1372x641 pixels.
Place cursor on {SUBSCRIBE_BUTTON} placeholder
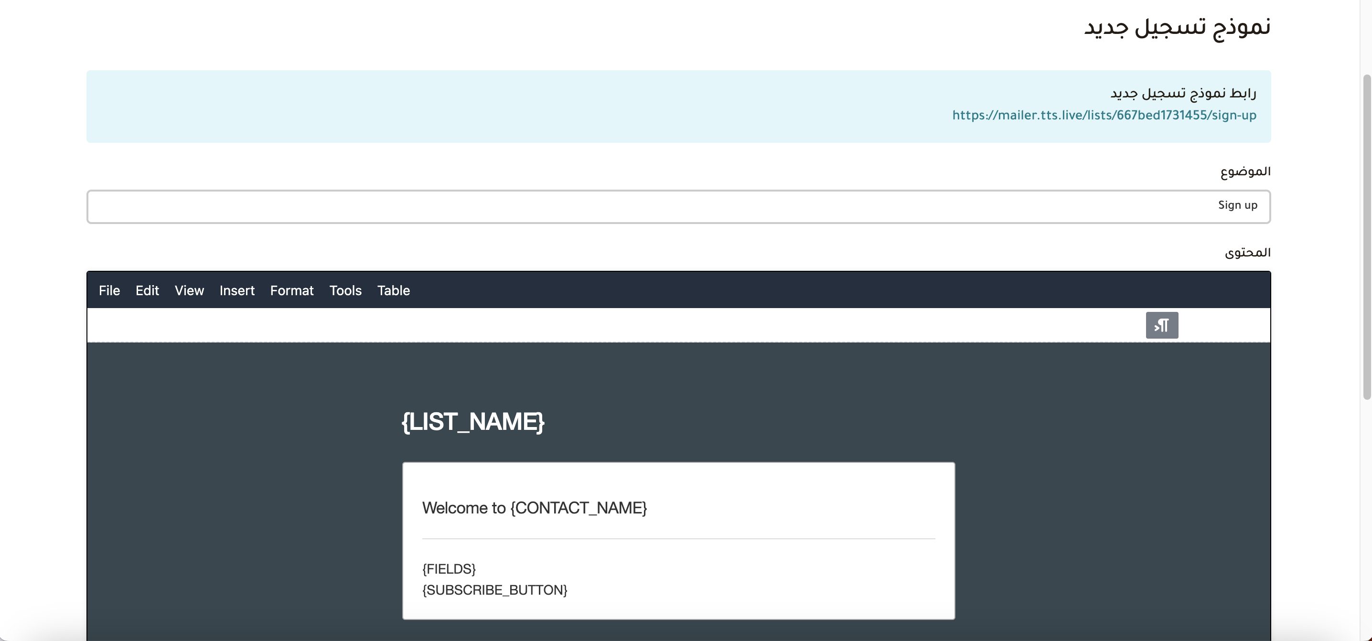click(495, 590)
